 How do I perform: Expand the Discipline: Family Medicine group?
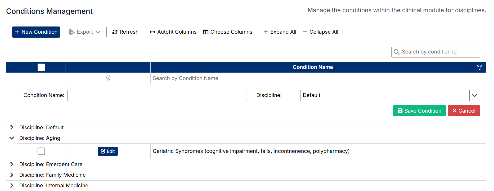click(12, 175)
